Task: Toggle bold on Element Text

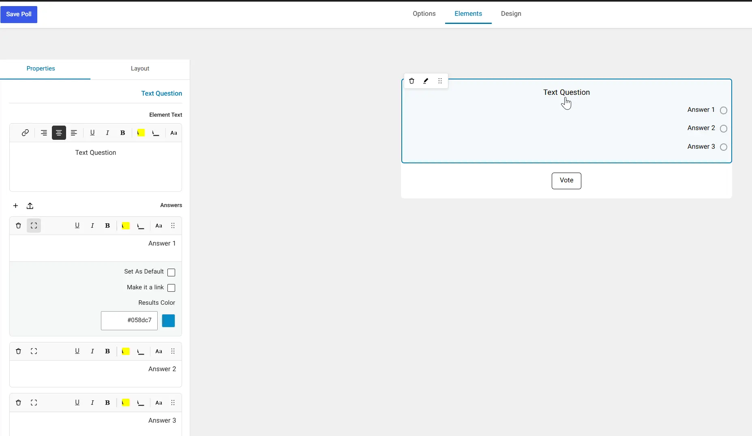Action: tap(122, 133)
